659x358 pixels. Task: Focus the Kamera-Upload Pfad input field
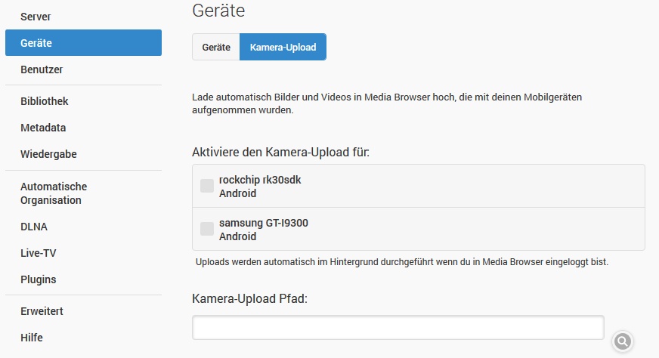(398, 328)
